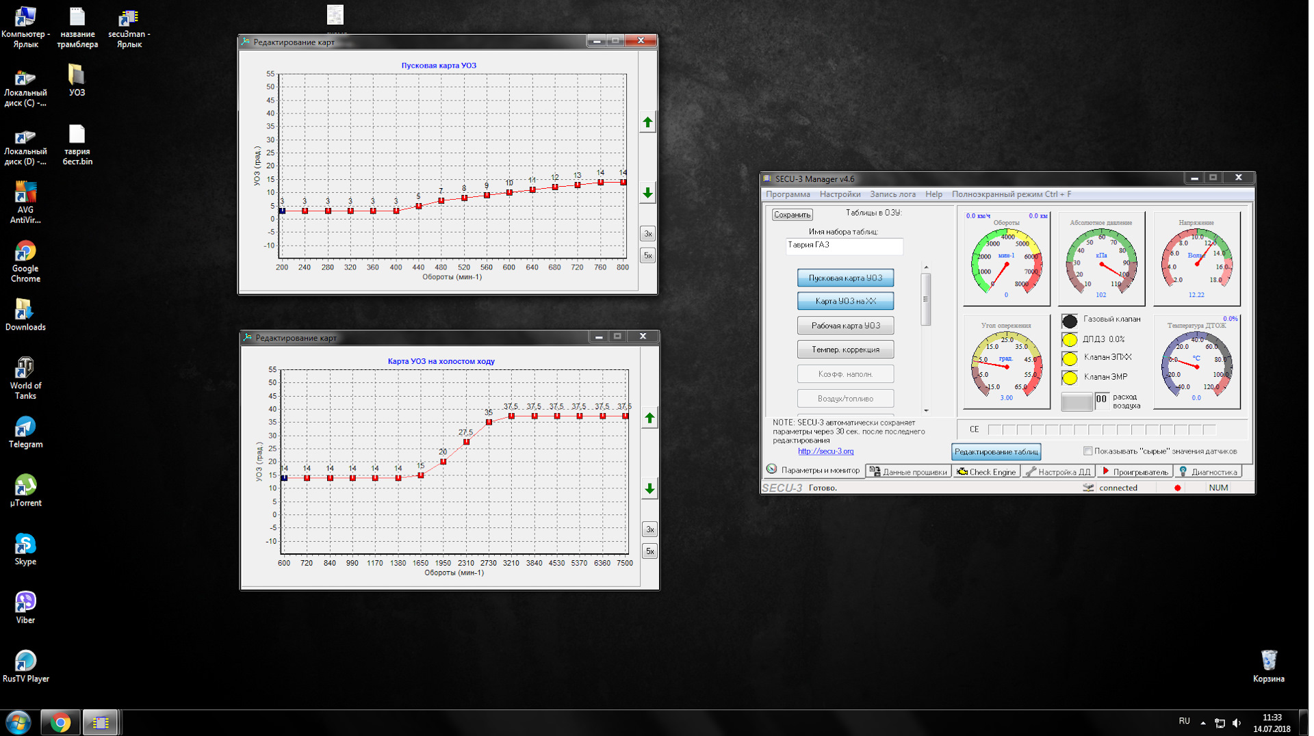Open the Программа menu in SECU-3 Manager

[x=788, y=194]
